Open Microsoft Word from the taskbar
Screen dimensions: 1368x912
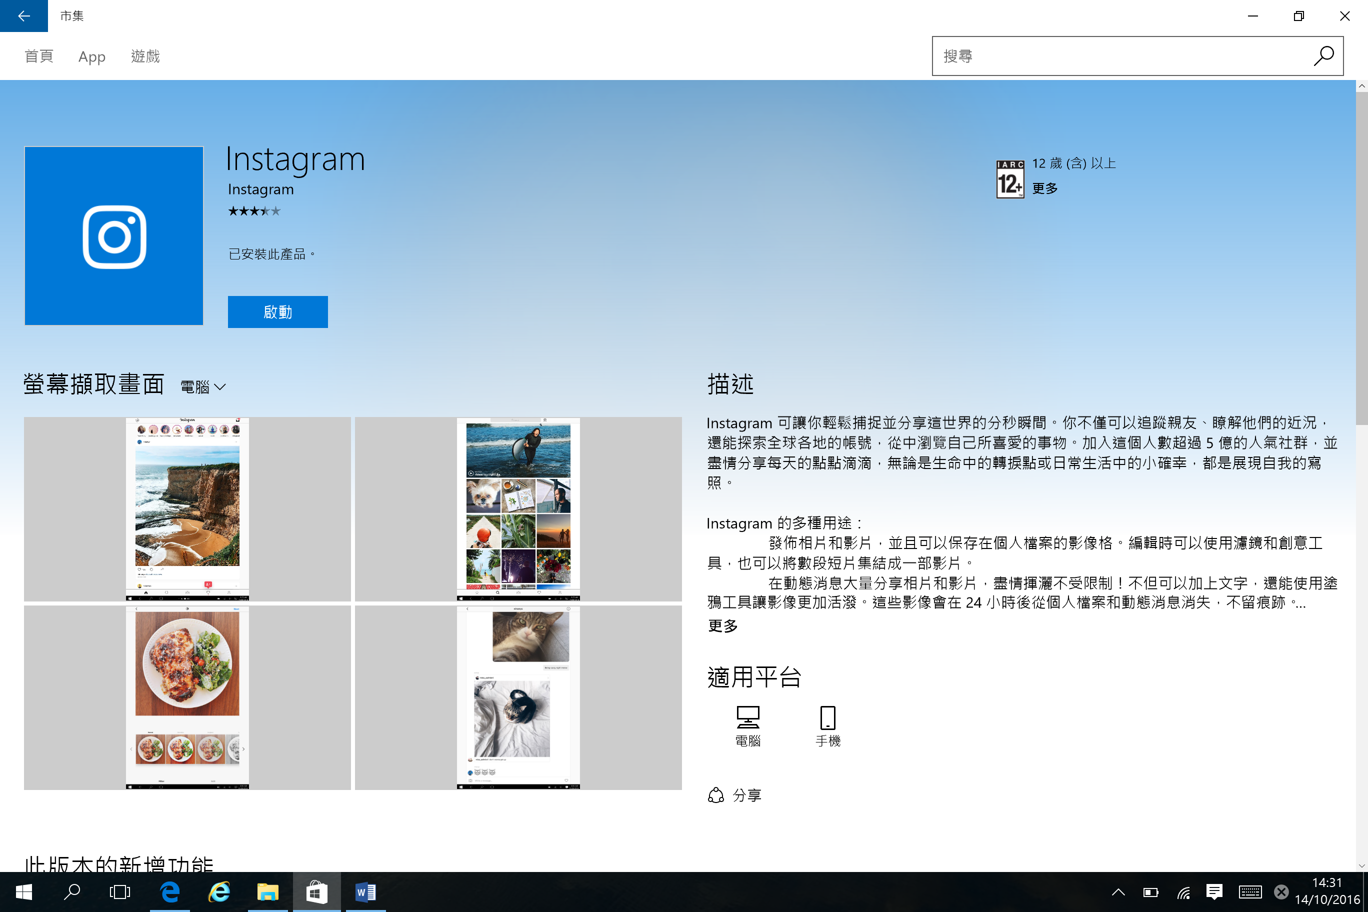point(365,891)
